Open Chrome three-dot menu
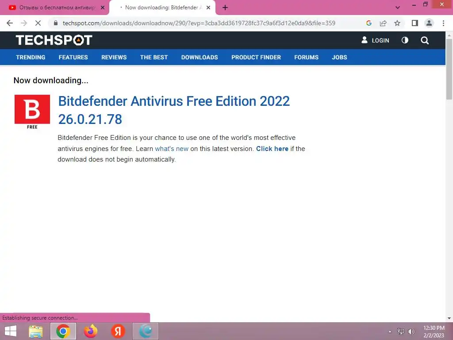This screenshot has width=453, height=340. click(x=443, y=23)
